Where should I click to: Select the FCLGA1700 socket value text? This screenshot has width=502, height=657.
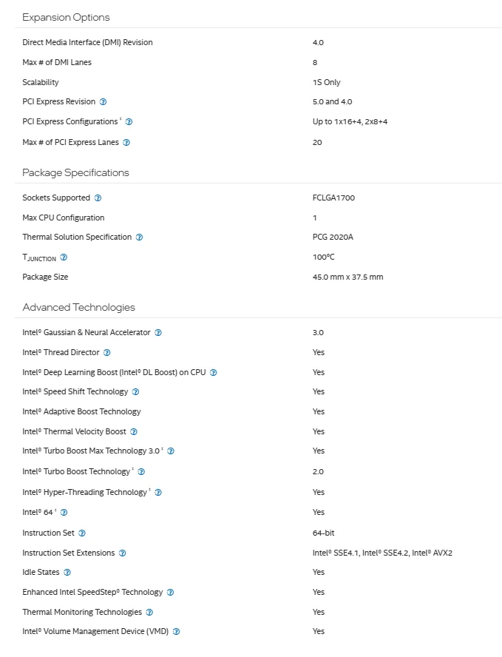click(334, 198)
